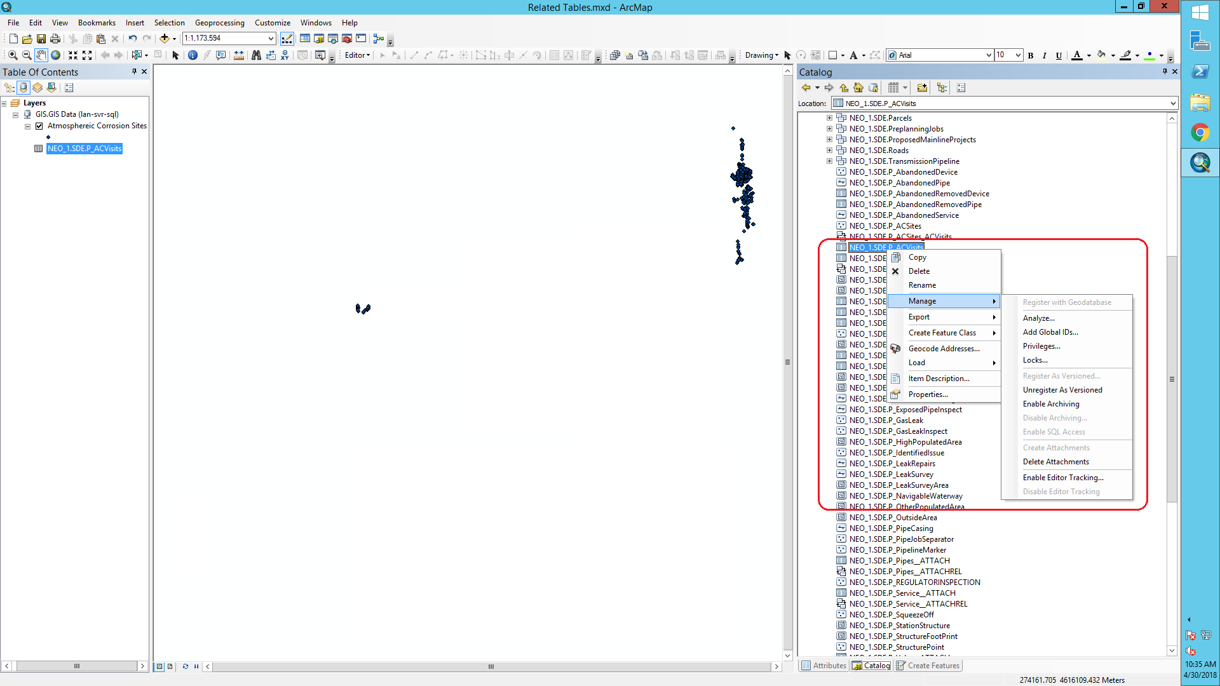Open the ArcToolbox window
The image size is (1220, 686).
point(347,39)
